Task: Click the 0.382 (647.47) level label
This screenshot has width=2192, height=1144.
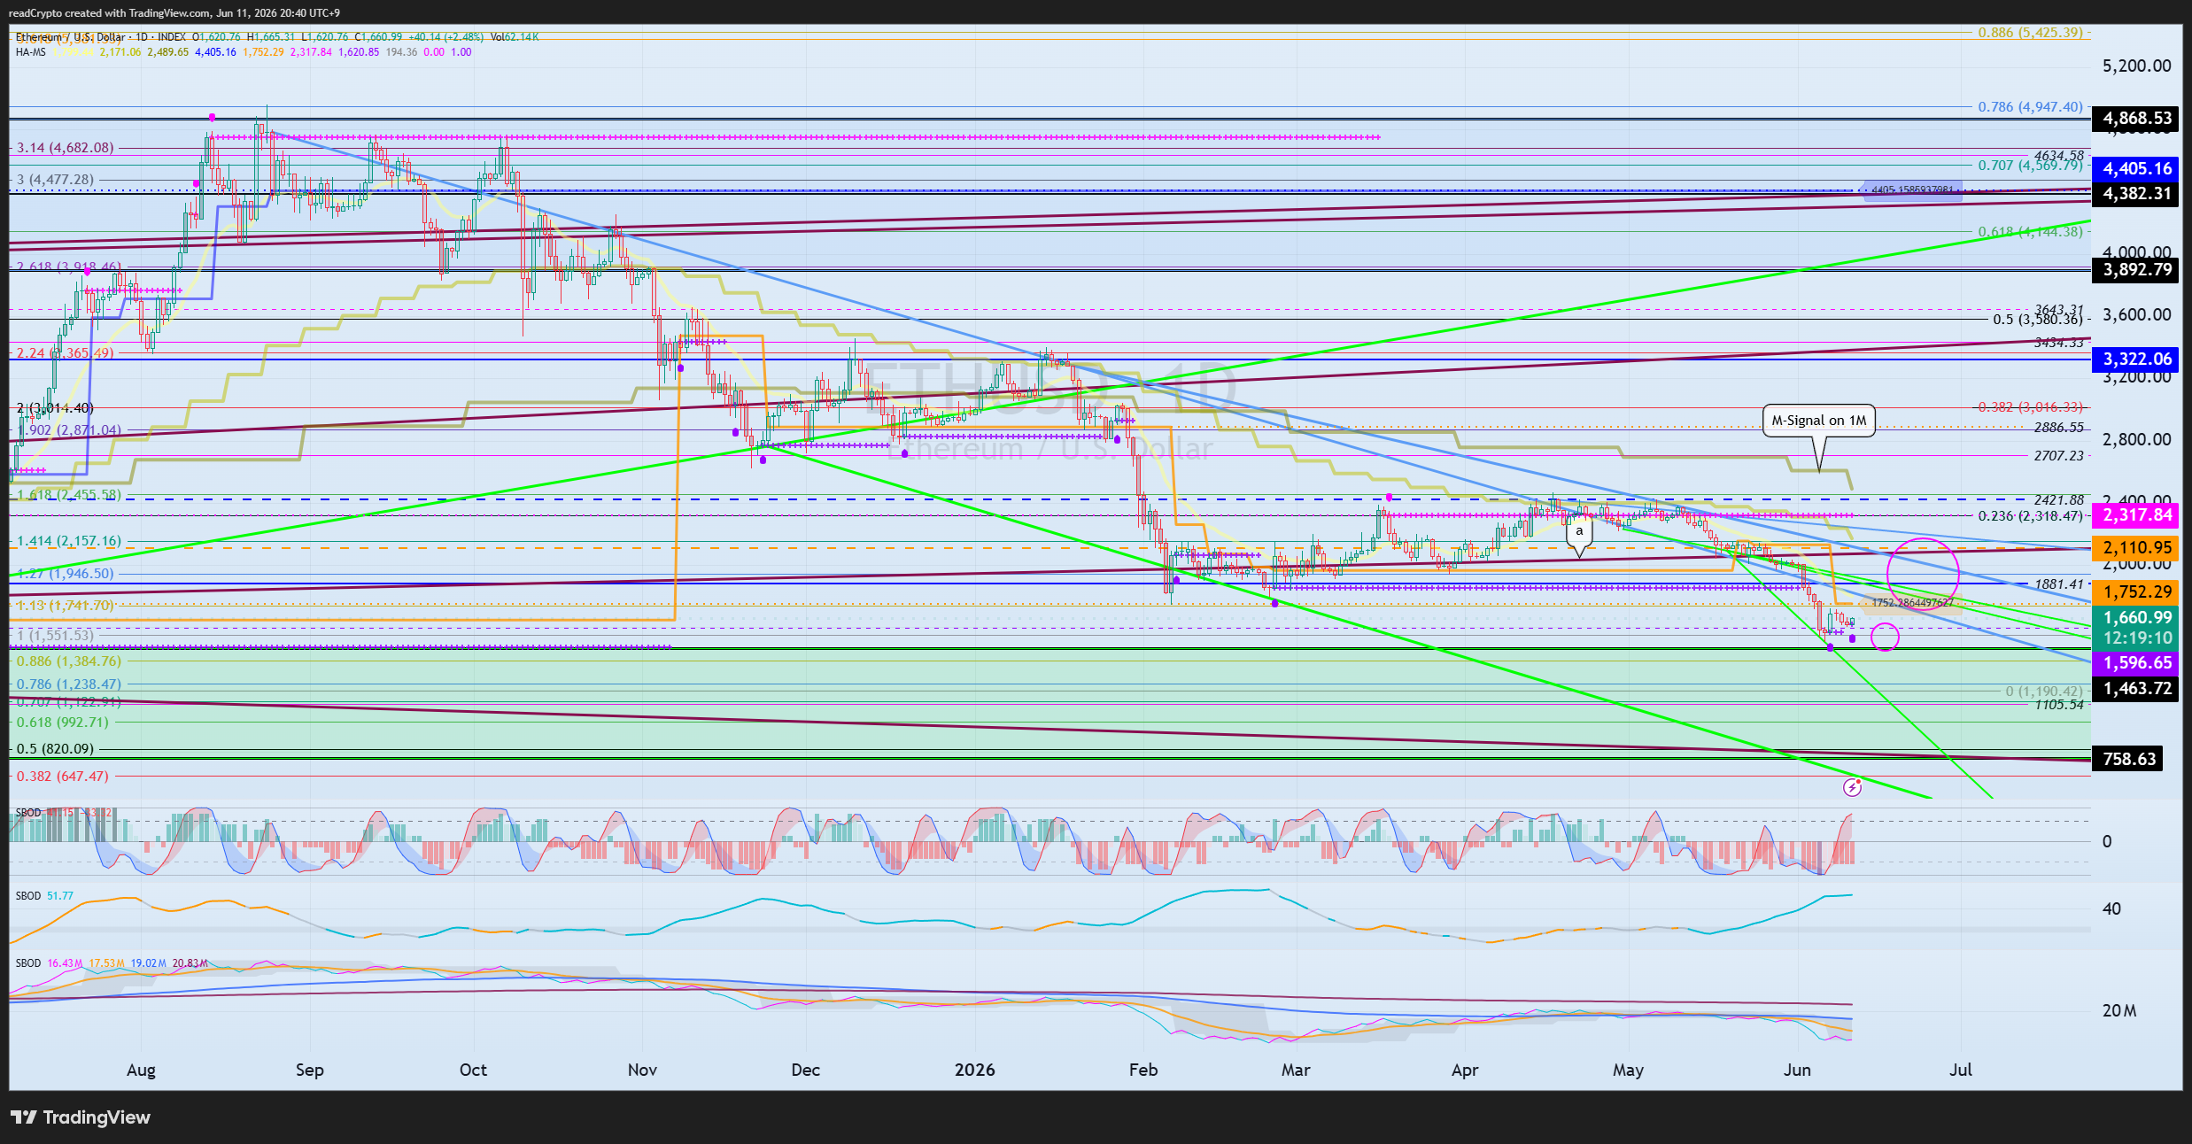Action: (63, 777)
